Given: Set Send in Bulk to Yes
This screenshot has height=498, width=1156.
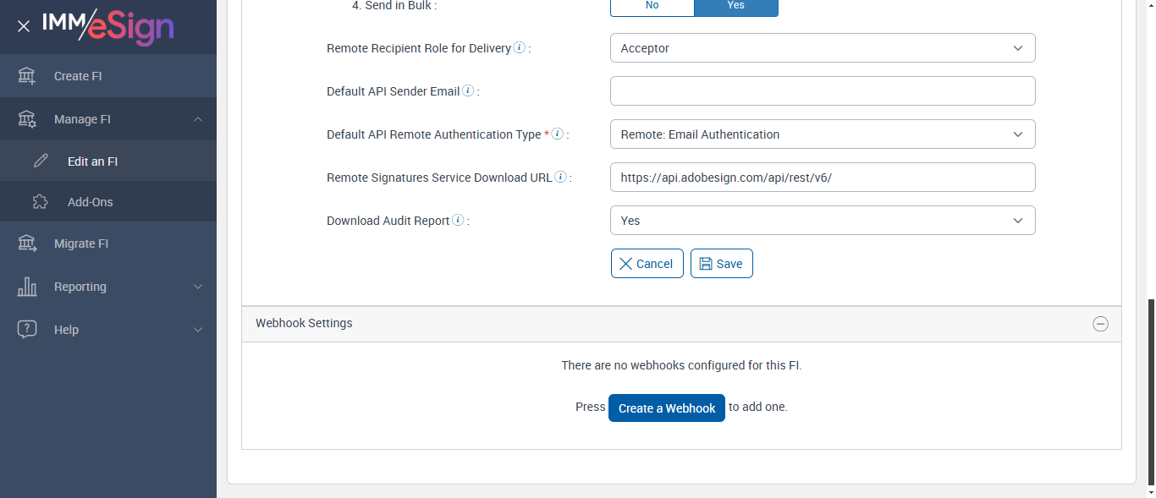Looking at the screenshot, I should 735,6.
